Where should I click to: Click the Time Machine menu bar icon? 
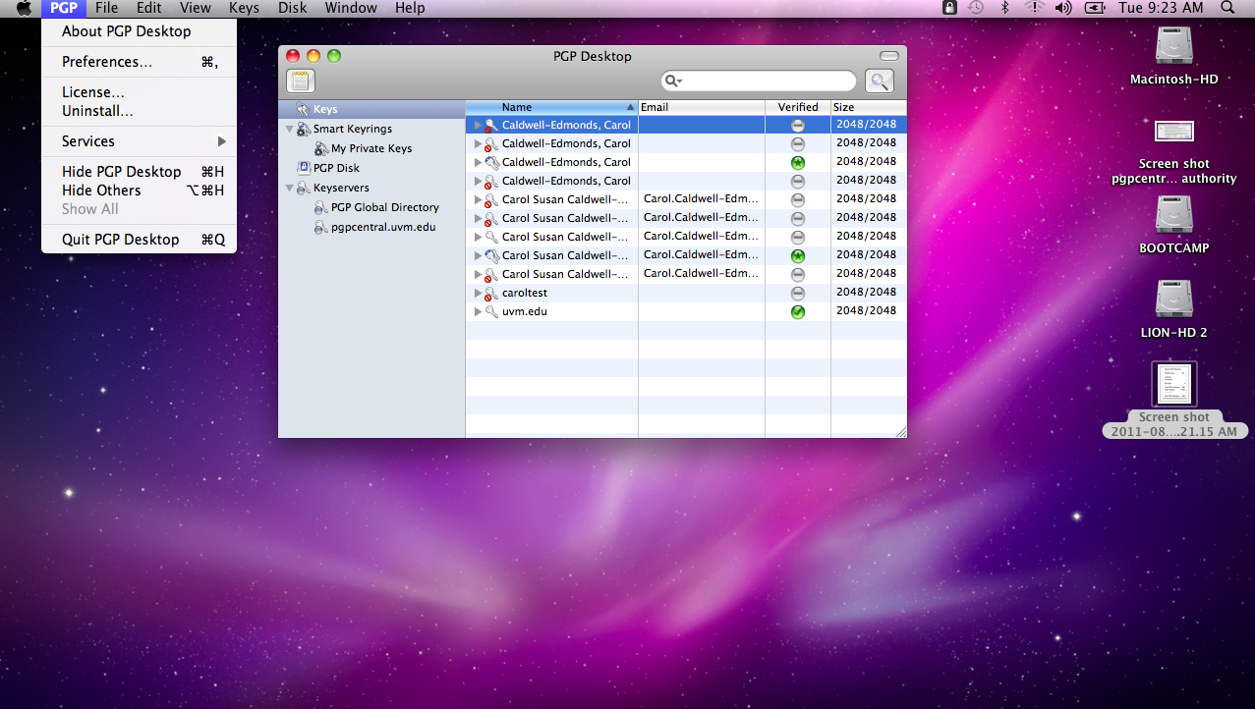(975, 8)
